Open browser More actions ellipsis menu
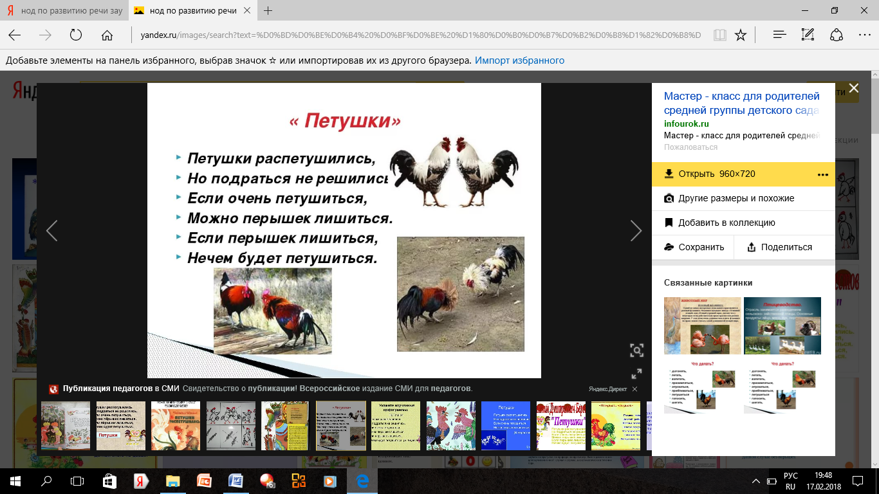 point(864,35)
